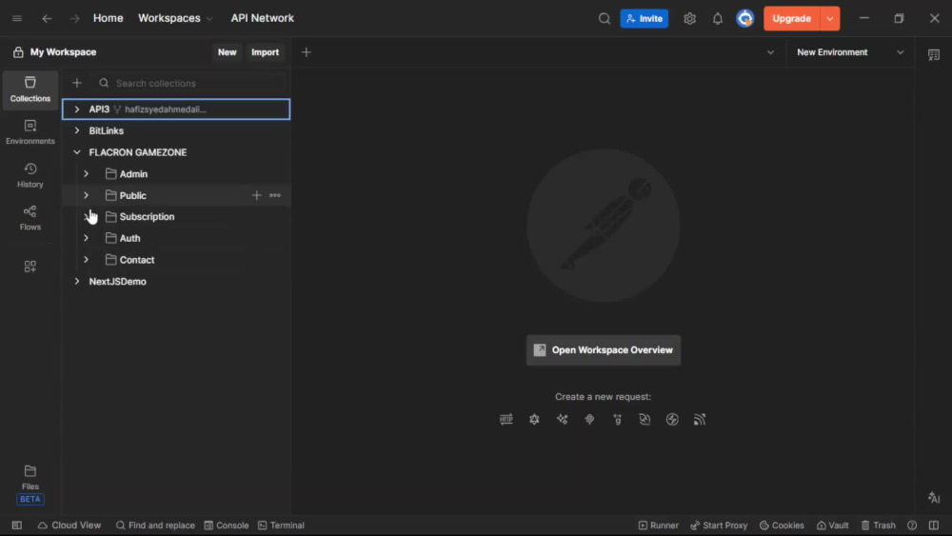Open the Vault
The height and width of the screenshot is (536, 952).
point(832,526)
